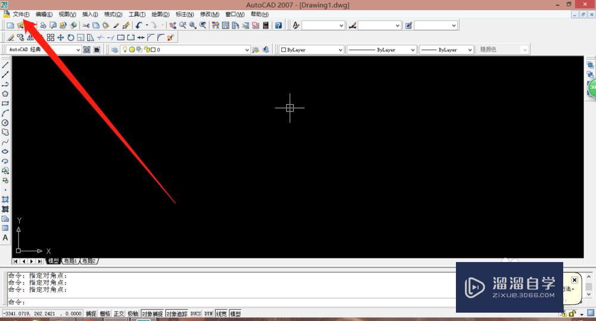
Task: Select the Array tool icon
Action: pyautogui.click(x=51, y=38)
